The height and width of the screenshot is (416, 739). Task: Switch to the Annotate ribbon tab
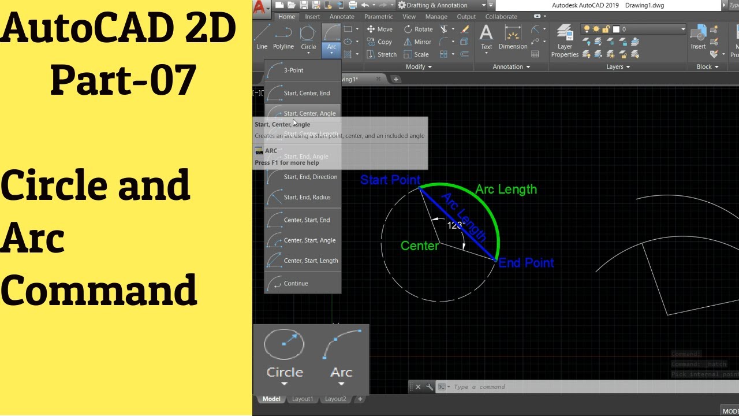[x=342, y=17]
